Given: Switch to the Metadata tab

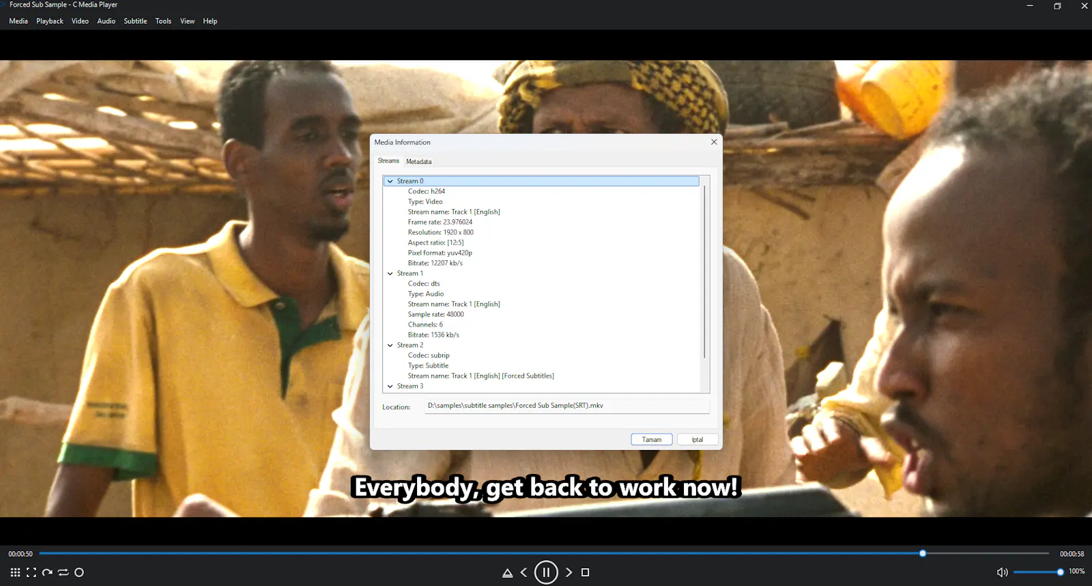Looking at the screenshot, I should [x=418, y=162].
